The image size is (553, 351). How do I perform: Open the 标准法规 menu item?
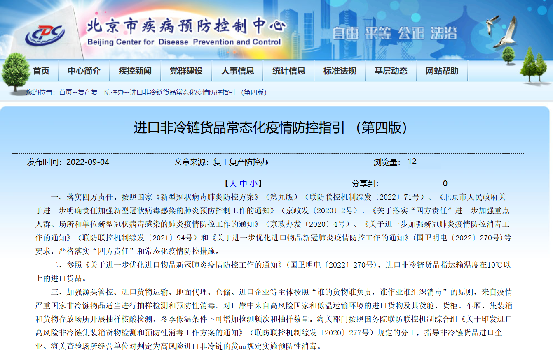[x=340, y=71]
